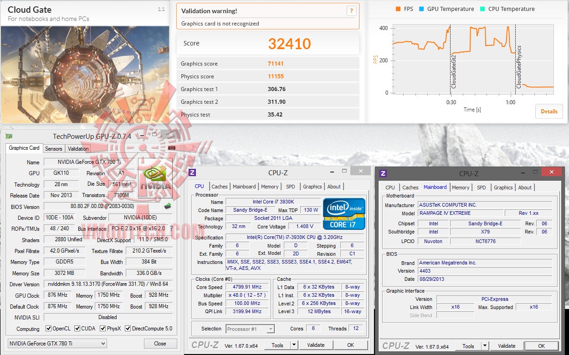The image size is (569, 355).
Task: Click the overall score value 32410
Action: click(289, 44)
